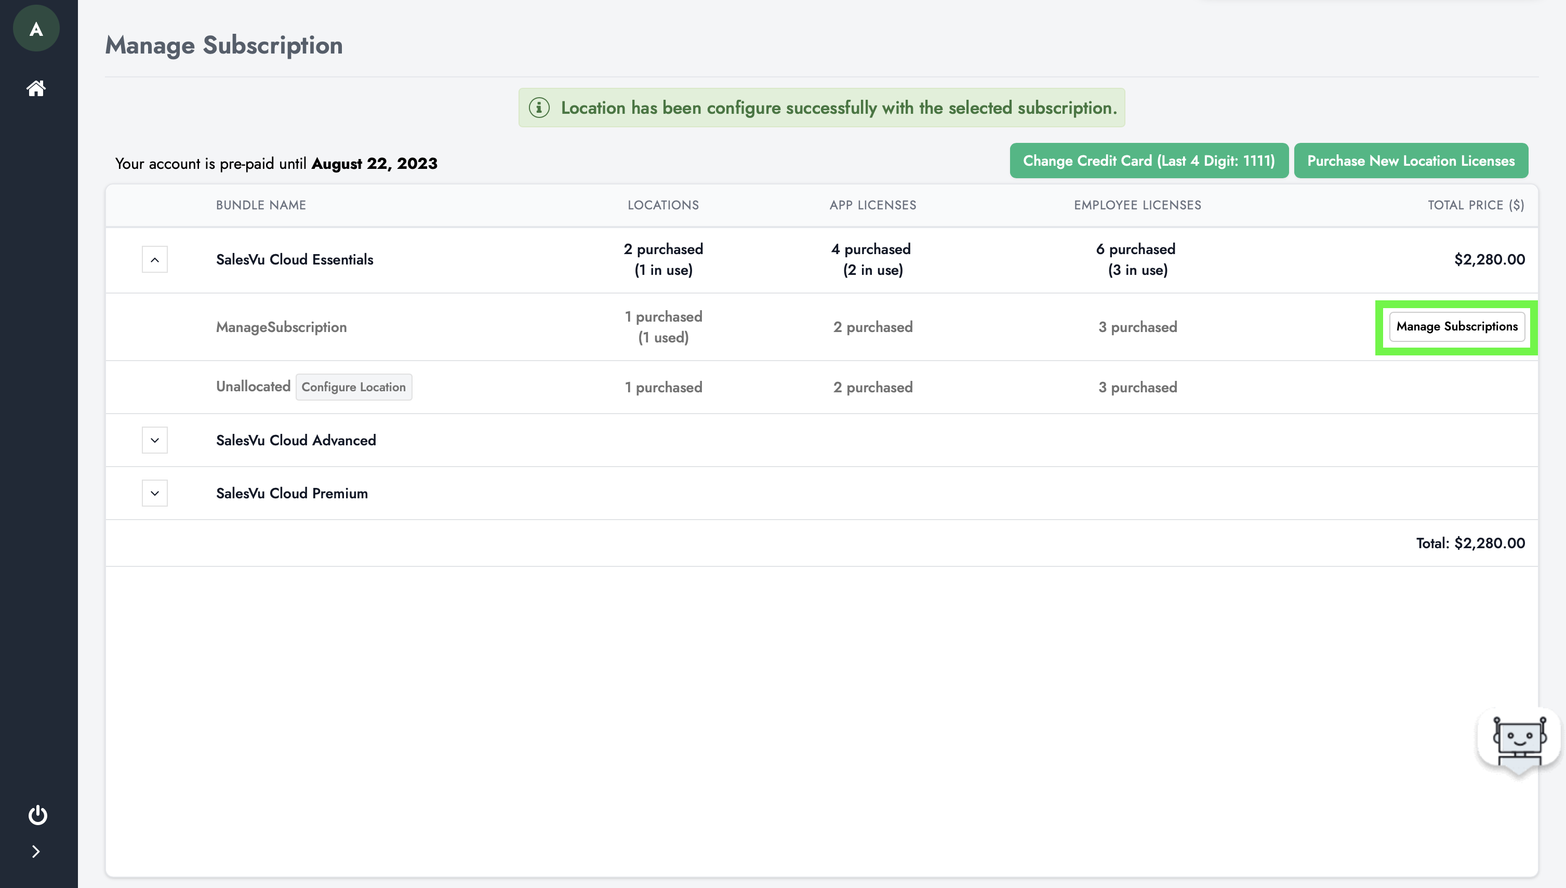This screenshot has width=1566, height=888.
Task: Click Purchase New Location Licenses button
Action: (1411, 160)
